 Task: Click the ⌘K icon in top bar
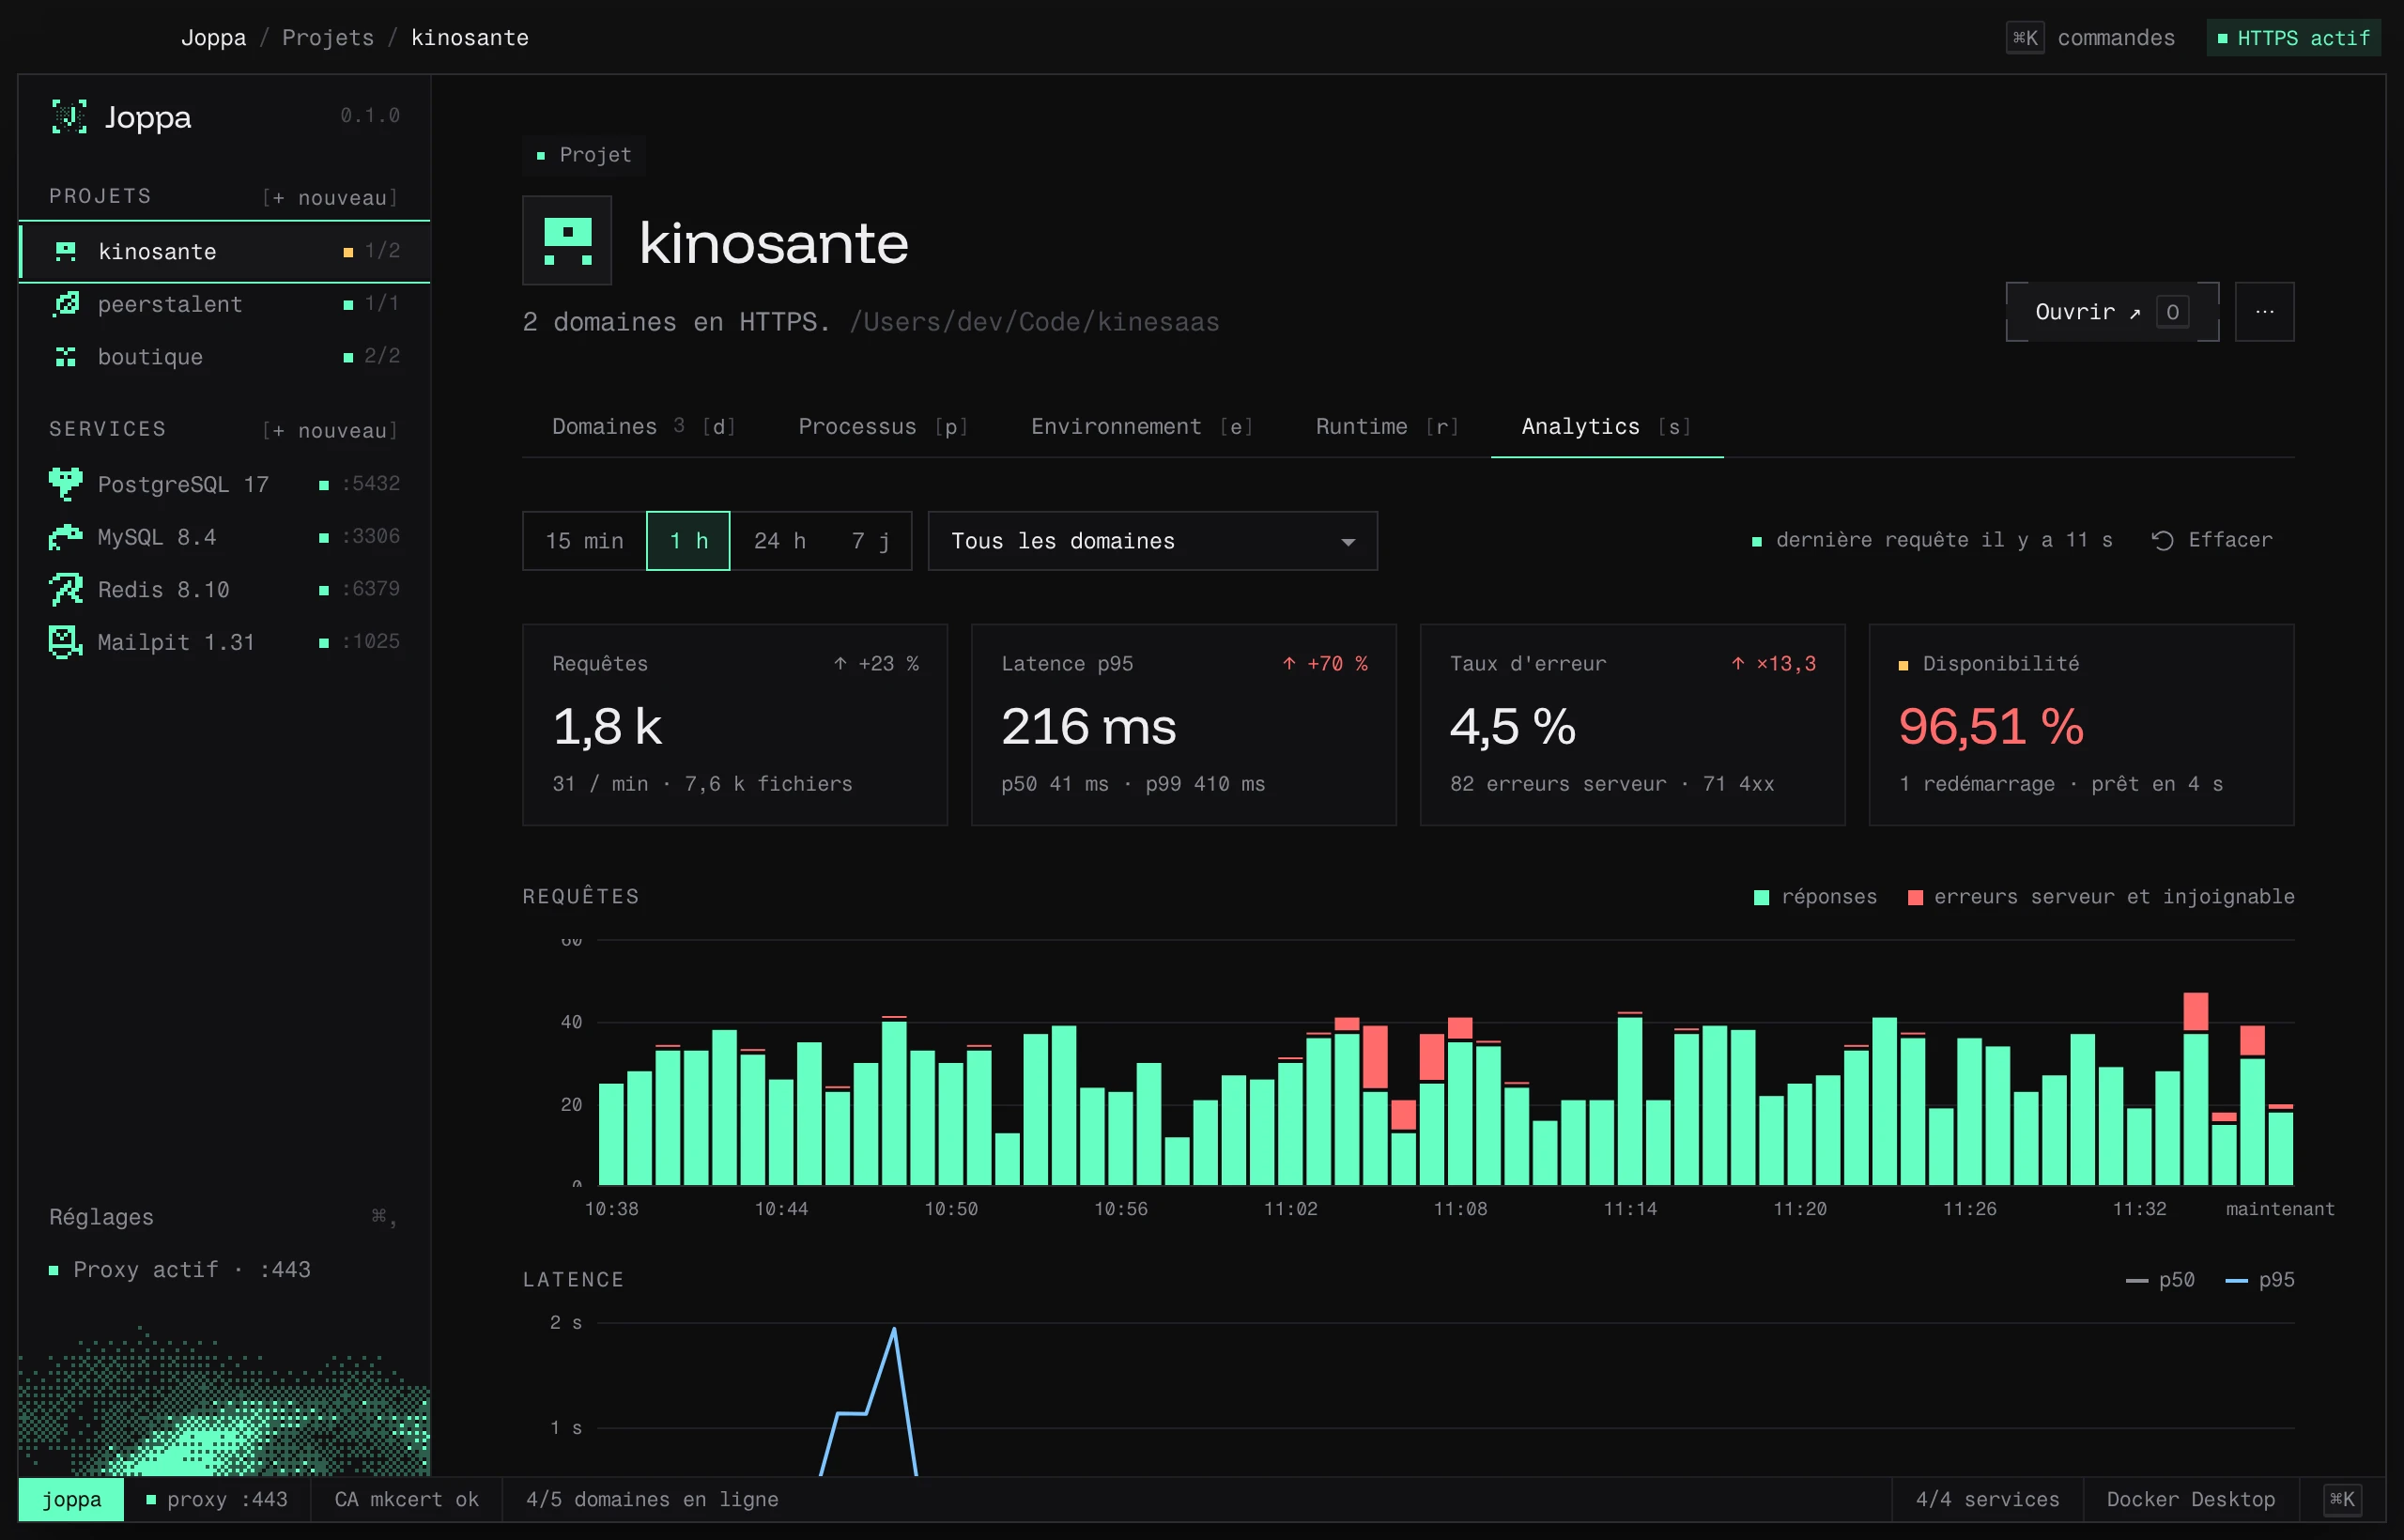(x=2025, y=38)
